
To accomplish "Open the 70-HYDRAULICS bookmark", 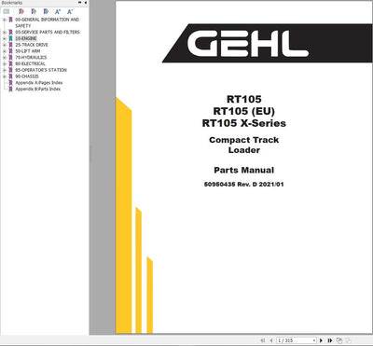I will 31,58.
